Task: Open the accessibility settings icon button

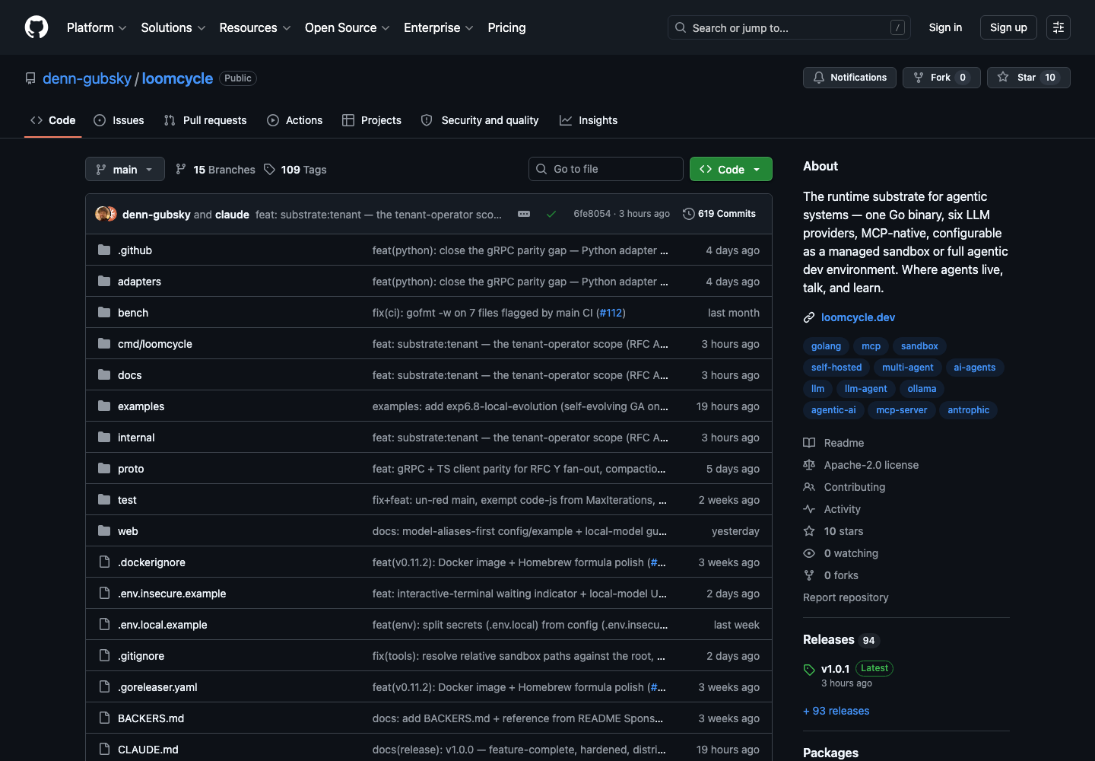Action: (1058, 27)
